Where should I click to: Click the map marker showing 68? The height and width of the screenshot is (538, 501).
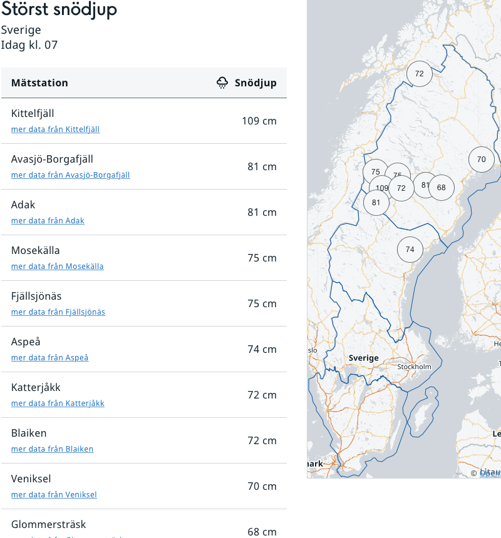tap(442, 188)
